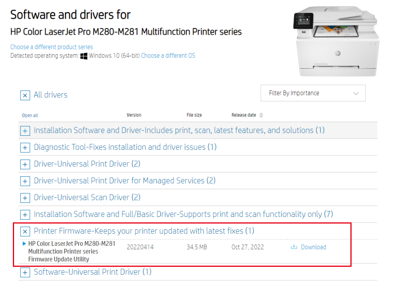Click the Software and drivers for heading

coord(70,15)
